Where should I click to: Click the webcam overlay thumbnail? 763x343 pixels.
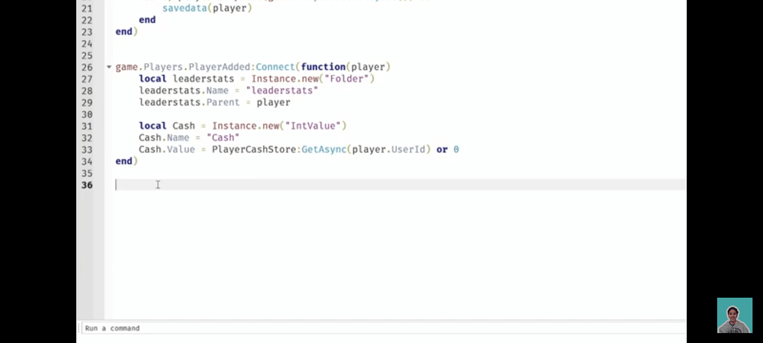coord(735,315)
